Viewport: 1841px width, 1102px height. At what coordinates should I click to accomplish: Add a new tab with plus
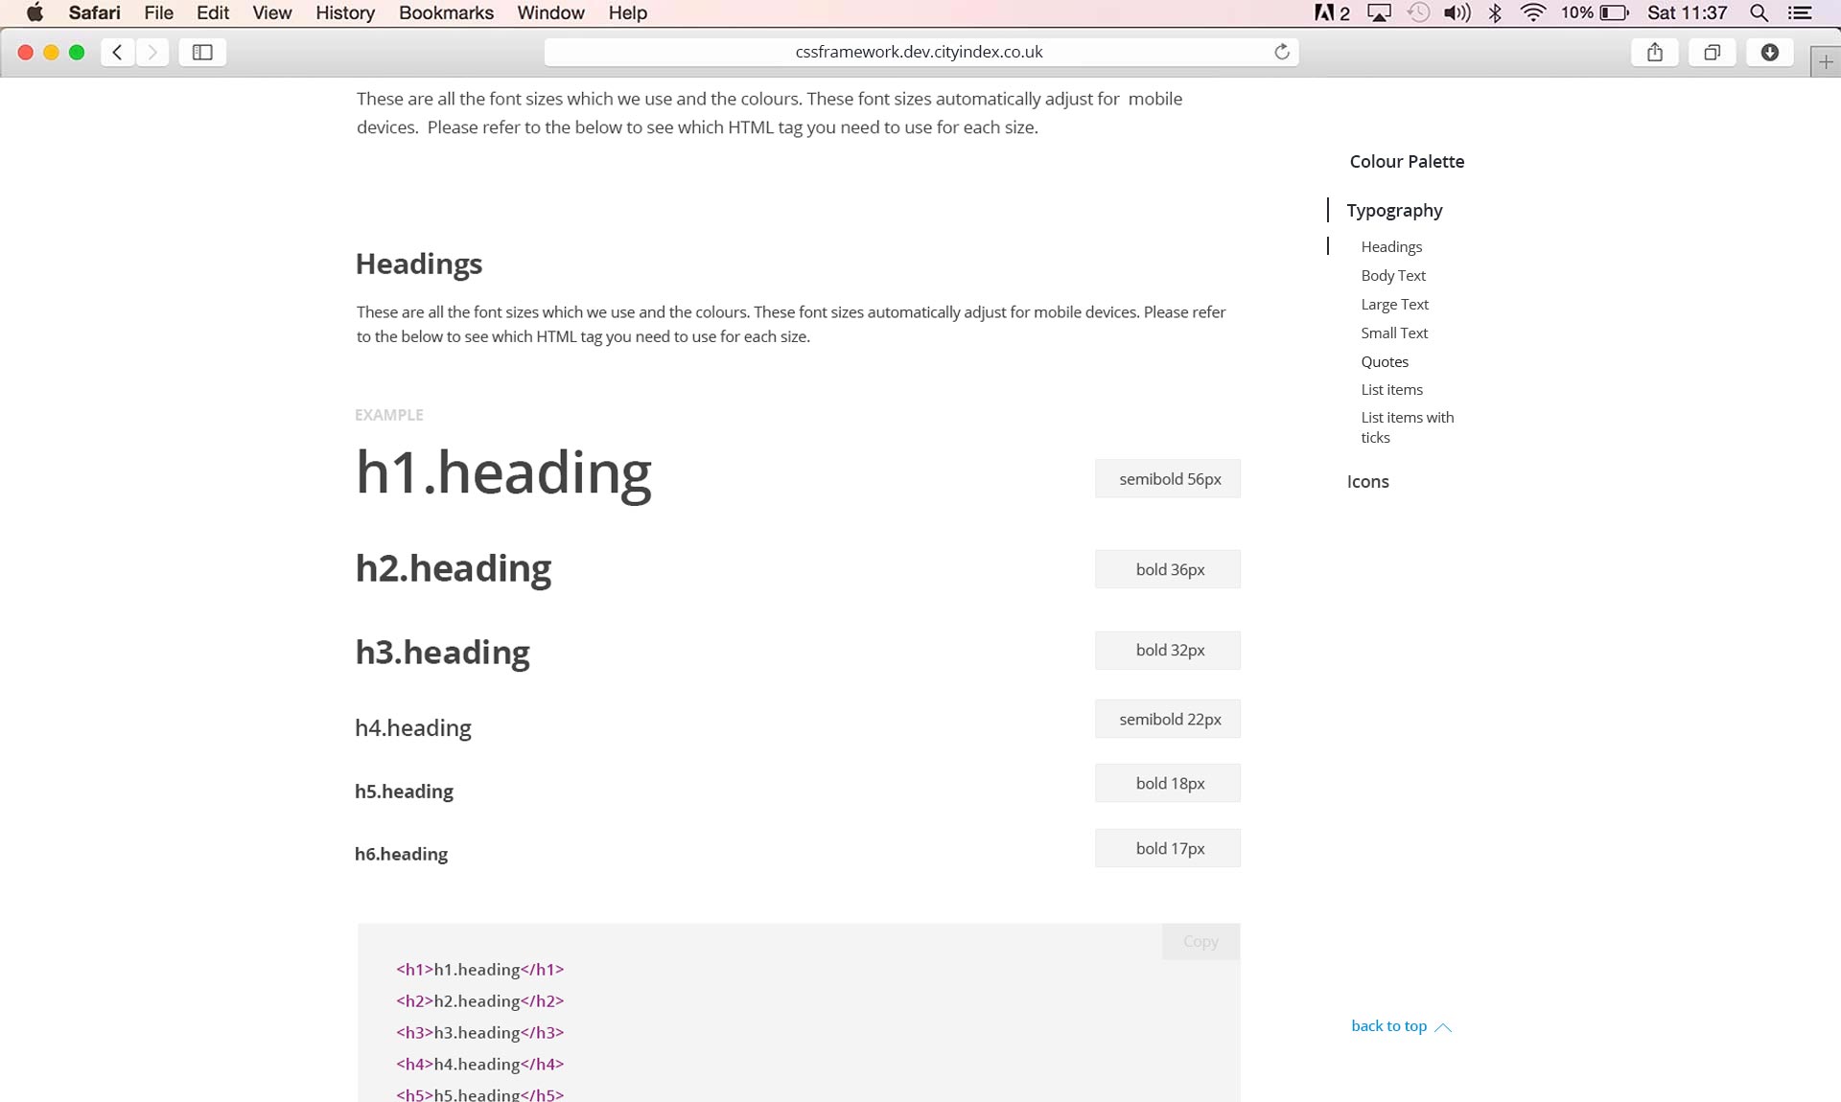(1825, 62)
